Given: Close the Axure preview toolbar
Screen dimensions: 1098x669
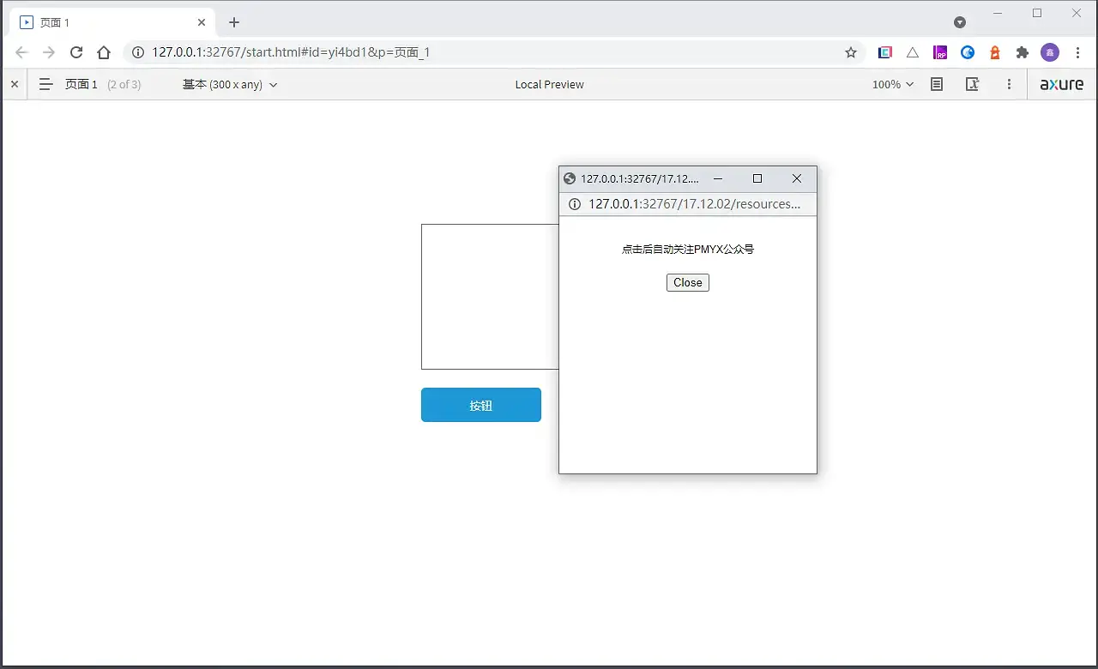Looking at the screenshot, I should [x=14, y=84].
